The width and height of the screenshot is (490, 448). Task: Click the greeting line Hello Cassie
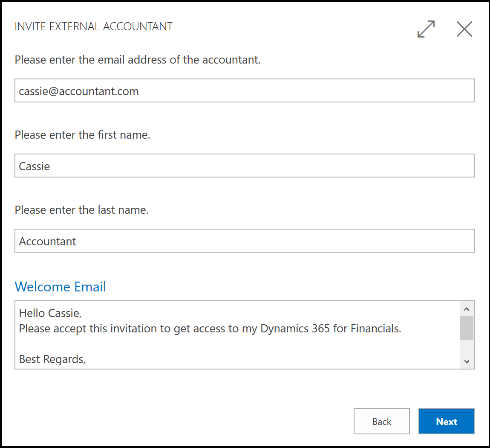point(45,313)
